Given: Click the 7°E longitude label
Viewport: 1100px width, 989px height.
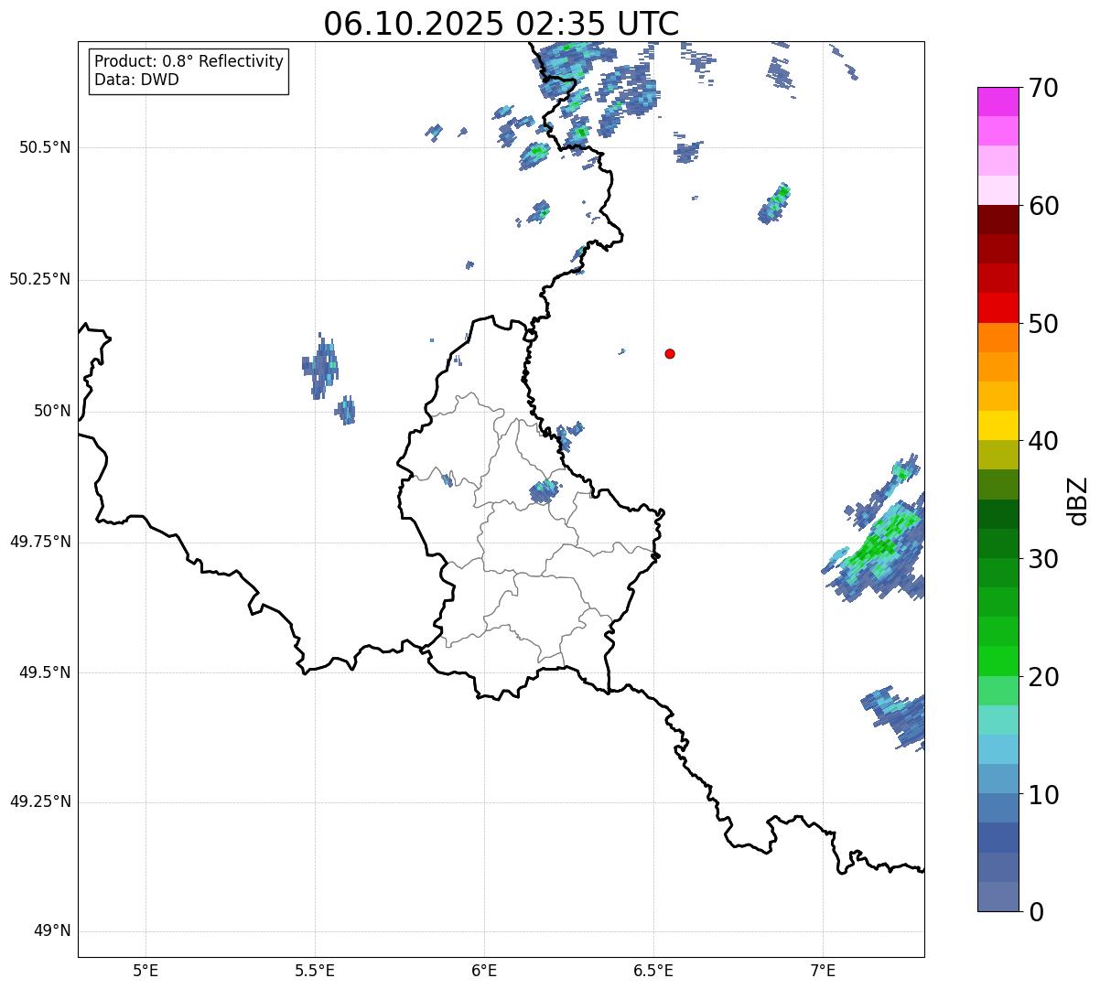Looking at the screenshot, I should 824,970.
